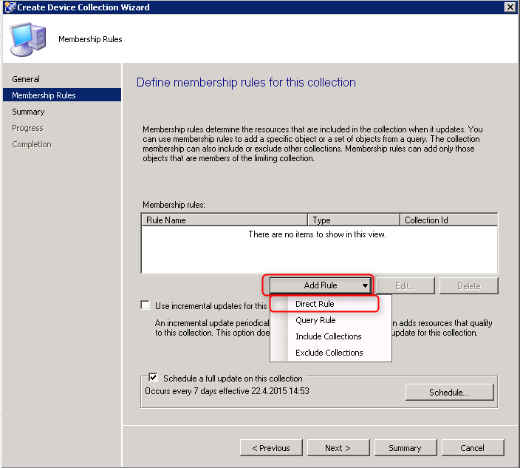Go to General wizard step
The width and height of the screenshot is (520, 468).
pos(26,79)
